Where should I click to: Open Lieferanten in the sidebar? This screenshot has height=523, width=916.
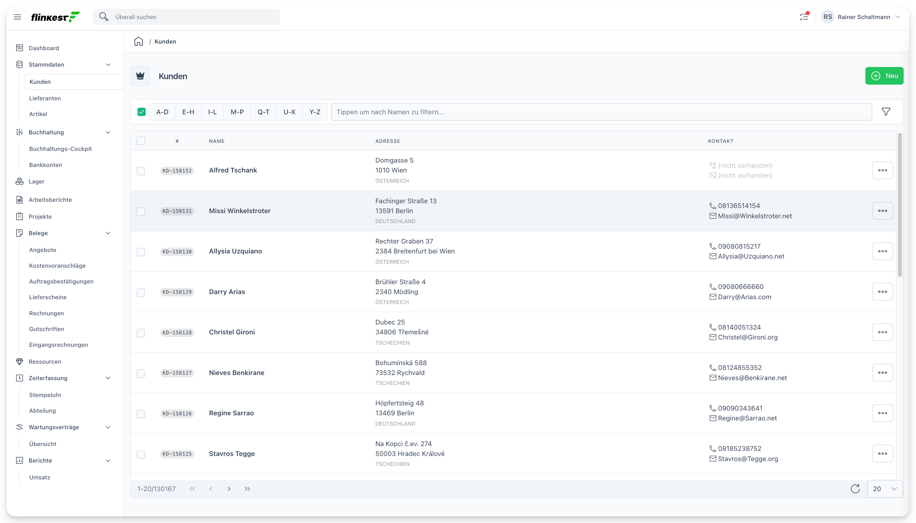coord(45,98)
